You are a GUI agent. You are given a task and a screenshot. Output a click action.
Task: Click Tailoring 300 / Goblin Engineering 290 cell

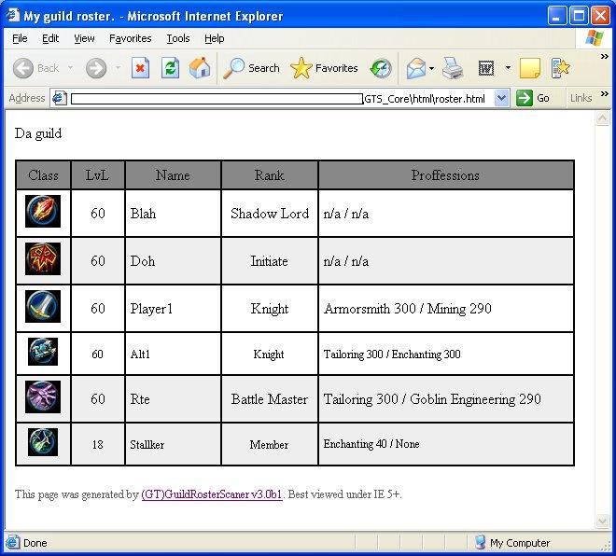coord(445,399)
